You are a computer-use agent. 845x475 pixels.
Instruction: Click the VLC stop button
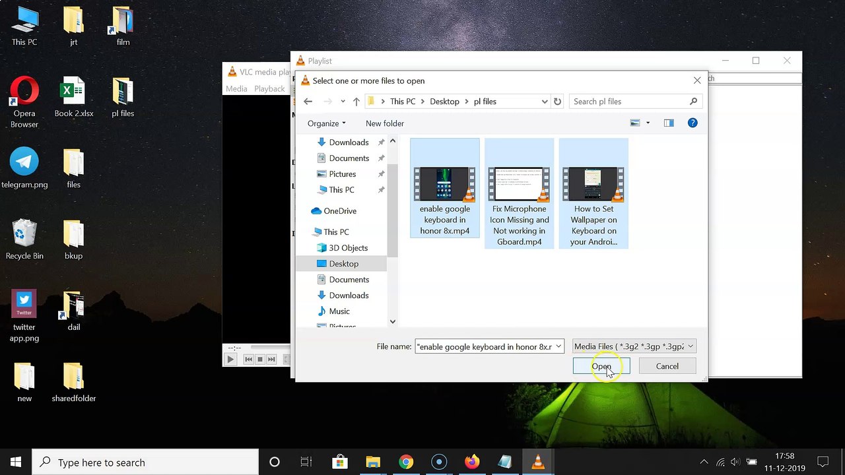(x=259, y=360)
